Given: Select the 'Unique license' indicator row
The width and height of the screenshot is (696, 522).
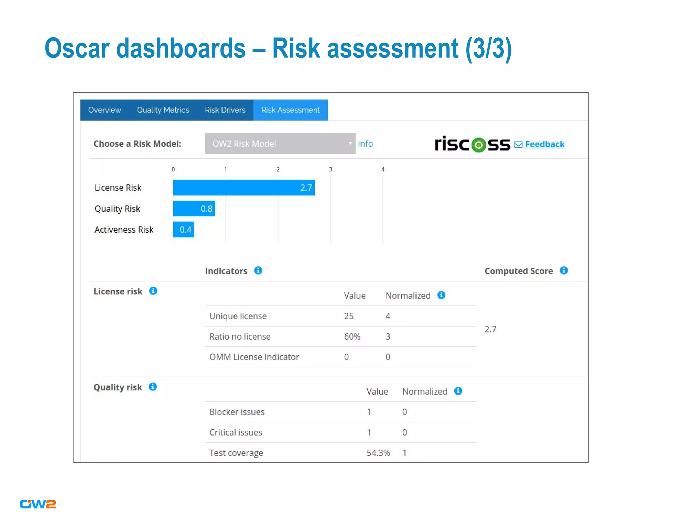Looking at the screenshot, I should click(341, 316).
